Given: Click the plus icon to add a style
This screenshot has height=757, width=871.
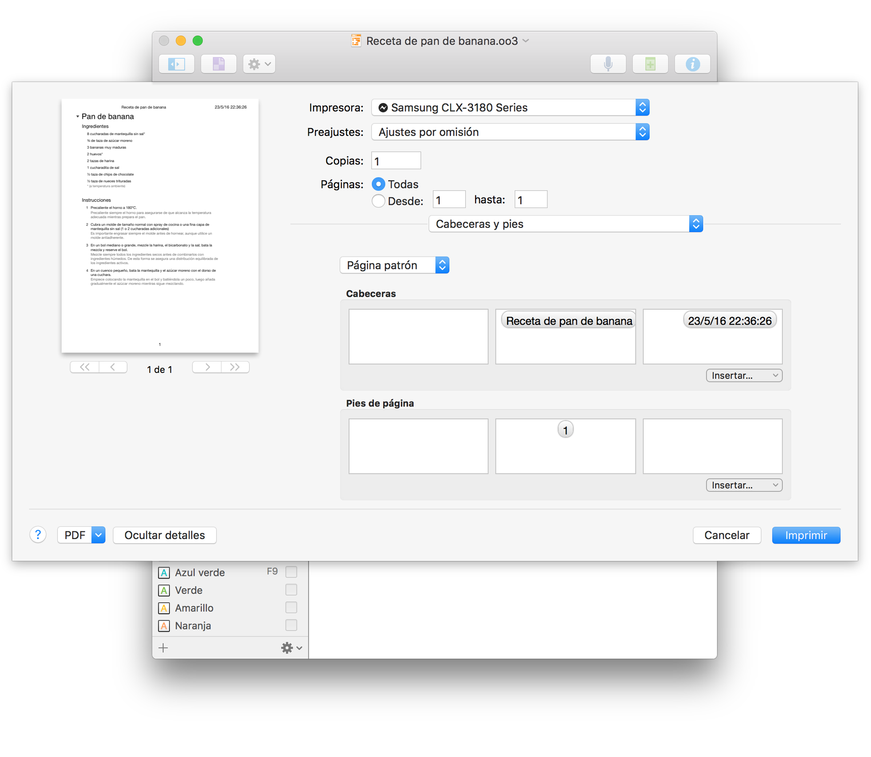Looking at the screenshot, I should coord(163,647).
